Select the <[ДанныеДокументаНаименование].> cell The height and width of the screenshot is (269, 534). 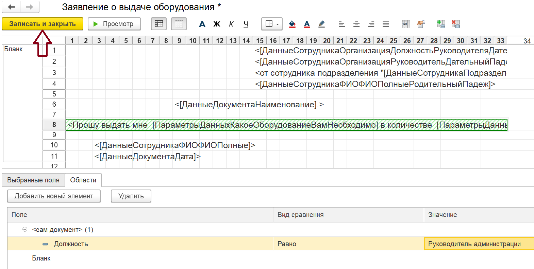[249, 105]
